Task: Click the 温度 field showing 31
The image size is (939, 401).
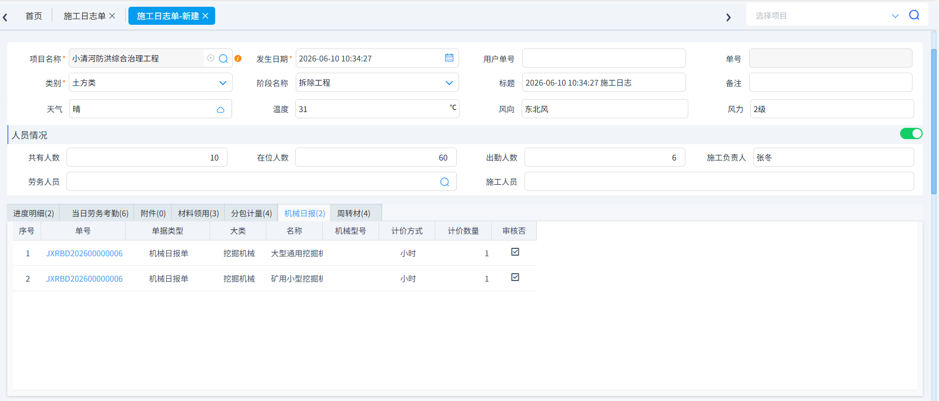Action: pos(377,109)
